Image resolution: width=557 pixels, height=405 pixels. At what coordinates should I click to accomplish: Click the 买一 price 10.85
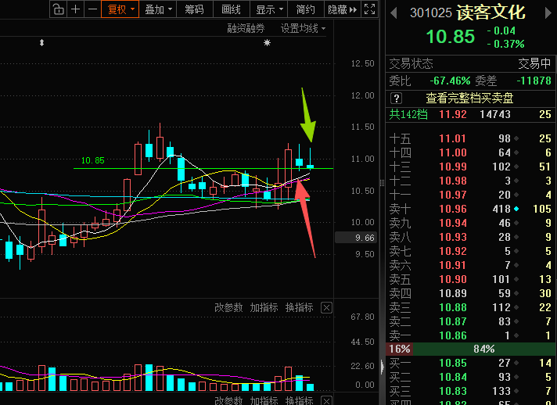452,363
